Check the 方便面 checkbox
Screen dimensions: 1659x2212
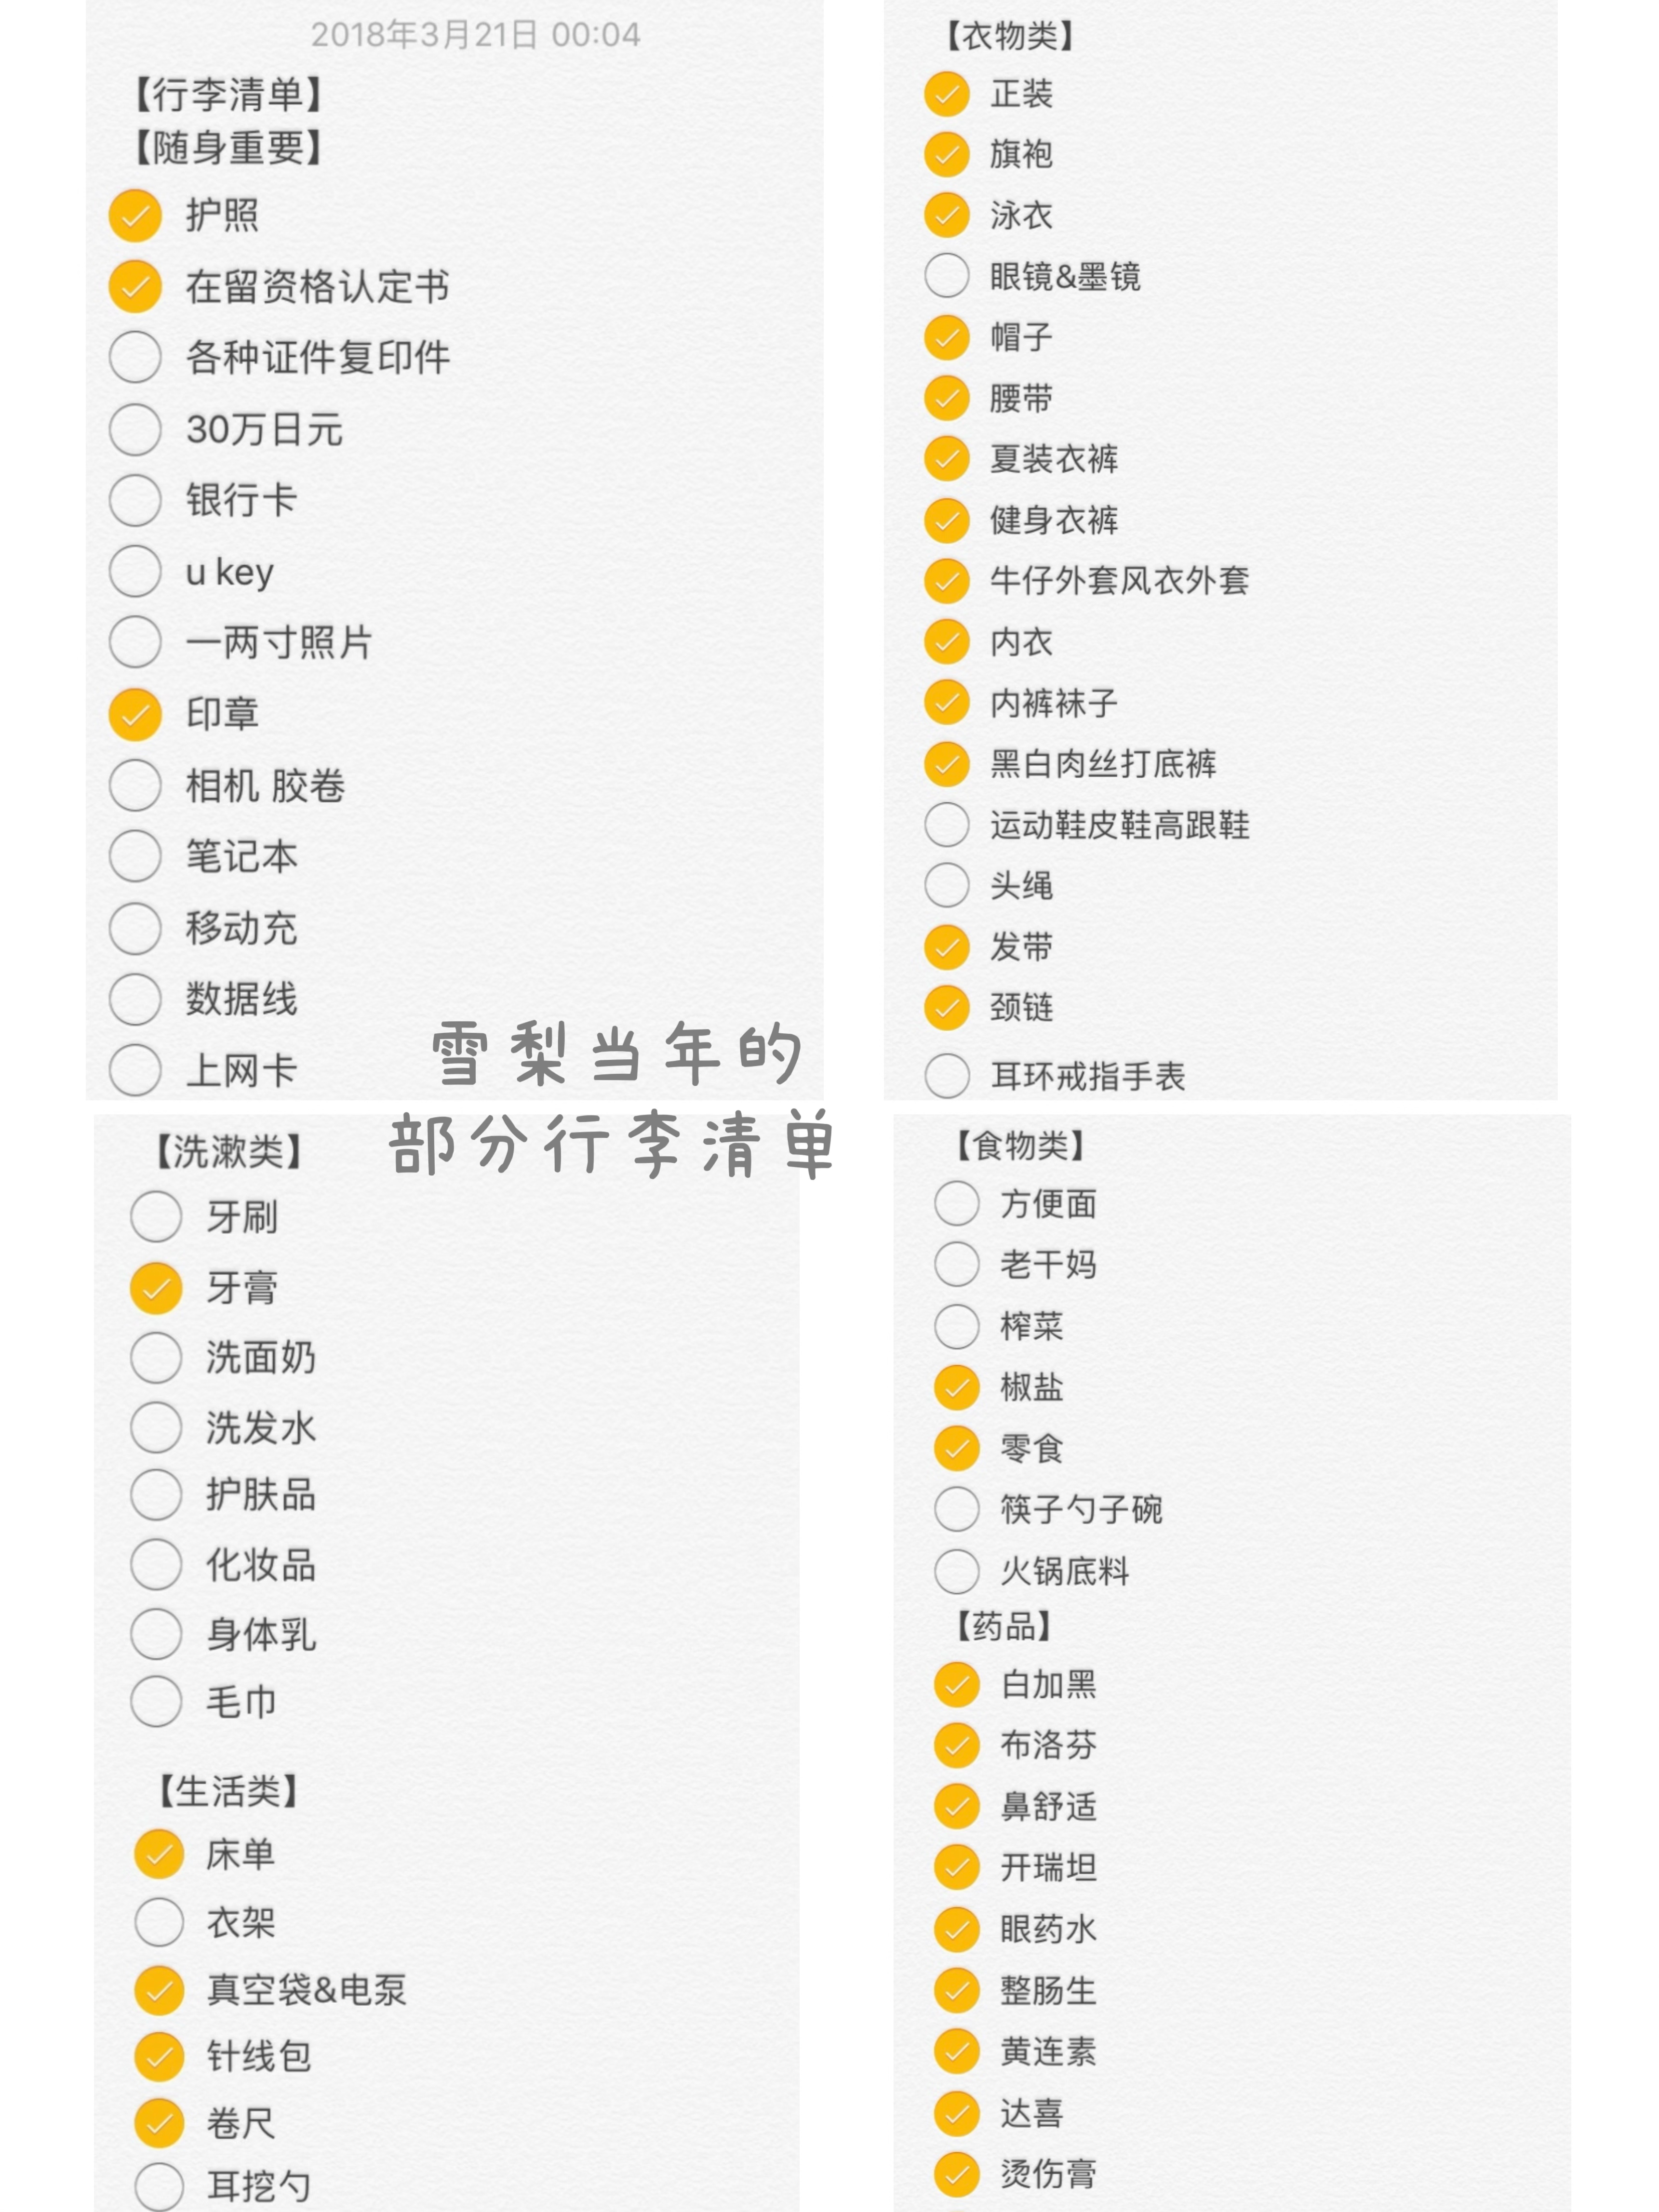coord(956,1204)
